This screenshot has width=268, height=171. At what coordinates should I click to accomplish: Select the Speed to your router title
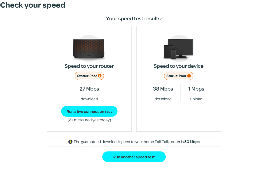pos(89,66)
